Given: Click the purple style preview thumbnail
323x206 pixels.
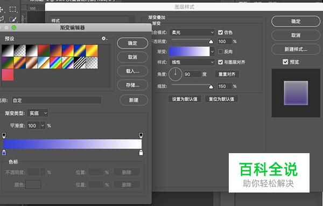Looking at the screenshot, I should tap(296, 93).
